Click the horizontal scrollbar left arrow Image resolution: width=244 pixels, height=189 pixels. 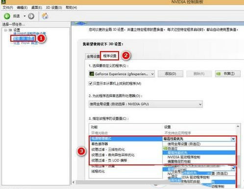(x=73, y=182)
